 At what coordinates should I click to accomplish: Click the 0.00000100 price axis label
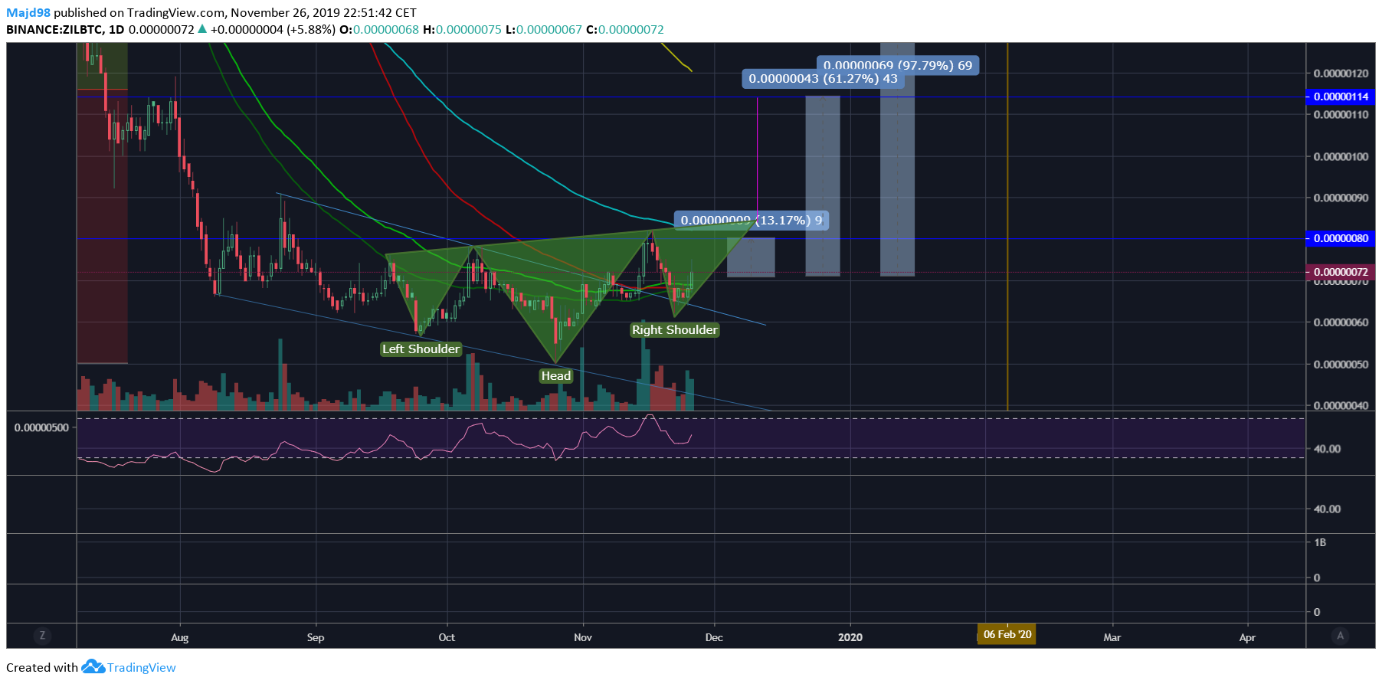pos(1341,156)
